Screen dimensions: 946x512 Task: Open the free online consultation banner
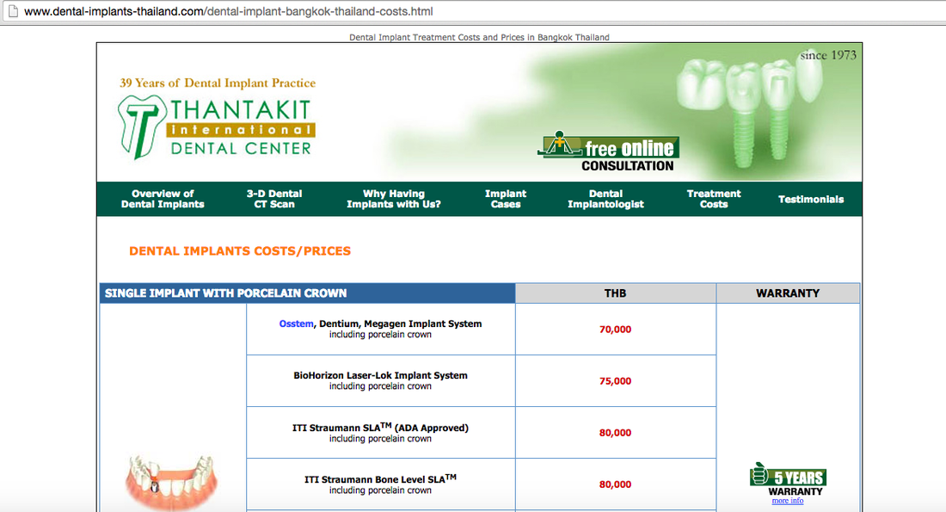[x=609, y=151]
